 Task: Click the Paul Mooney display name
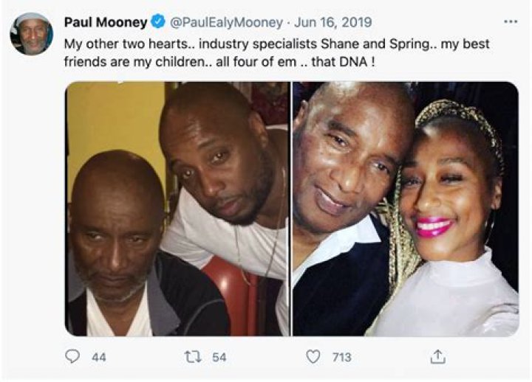(x=106, y=22)
